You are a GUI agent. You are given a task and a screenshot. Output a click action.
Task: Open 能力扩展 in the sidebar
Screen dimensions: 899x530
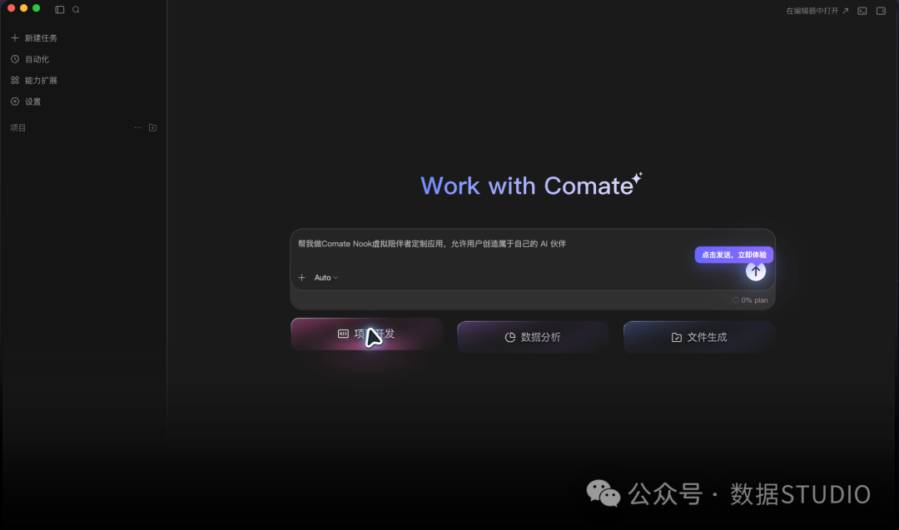(x=41, y=80)
